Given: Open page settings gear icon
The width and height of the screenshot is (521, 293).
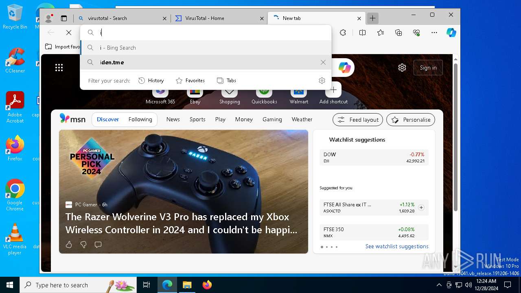Looking at the screenshot, I should (x=402, y=68).
